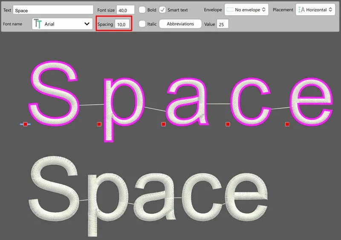Click the envelope shape preview icon
The image size is (341, 240).
tap(230, 9)
